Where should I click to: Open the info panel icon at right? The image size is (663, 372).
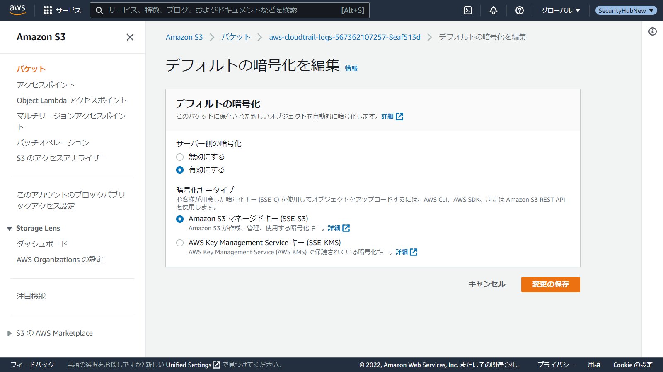point(652,31)
